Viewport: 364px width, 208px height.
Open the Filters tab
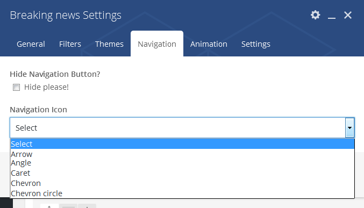click(x=70, y=44)
